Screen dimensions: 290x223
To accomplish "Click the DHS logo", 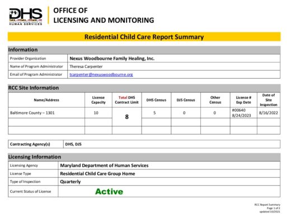I will click(26, 17).
